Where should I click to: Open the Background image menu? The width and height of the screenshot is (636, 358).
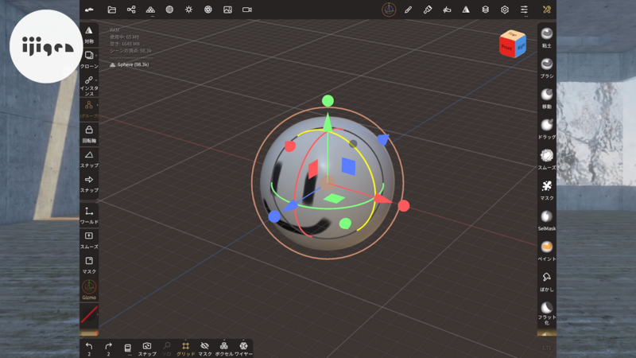[227, 10]
